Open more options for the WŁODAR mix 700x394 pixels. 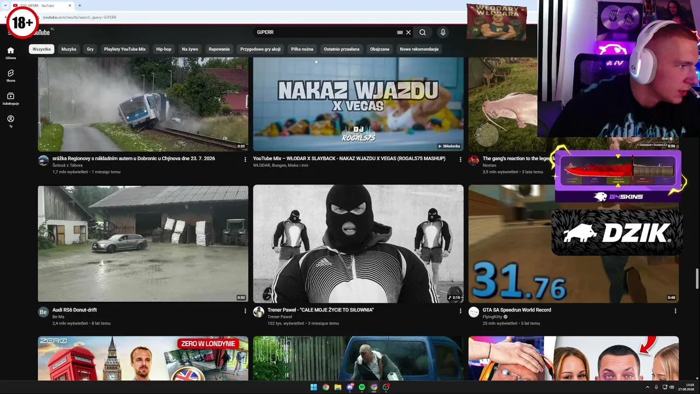[x=460, y=159]
